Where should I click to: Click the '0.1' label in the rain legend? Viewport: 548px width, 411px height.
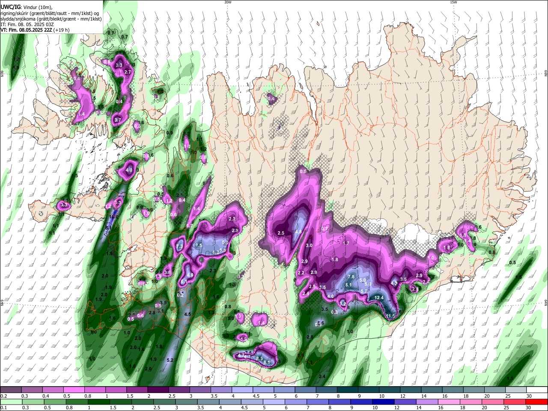(x=3, y=408)
